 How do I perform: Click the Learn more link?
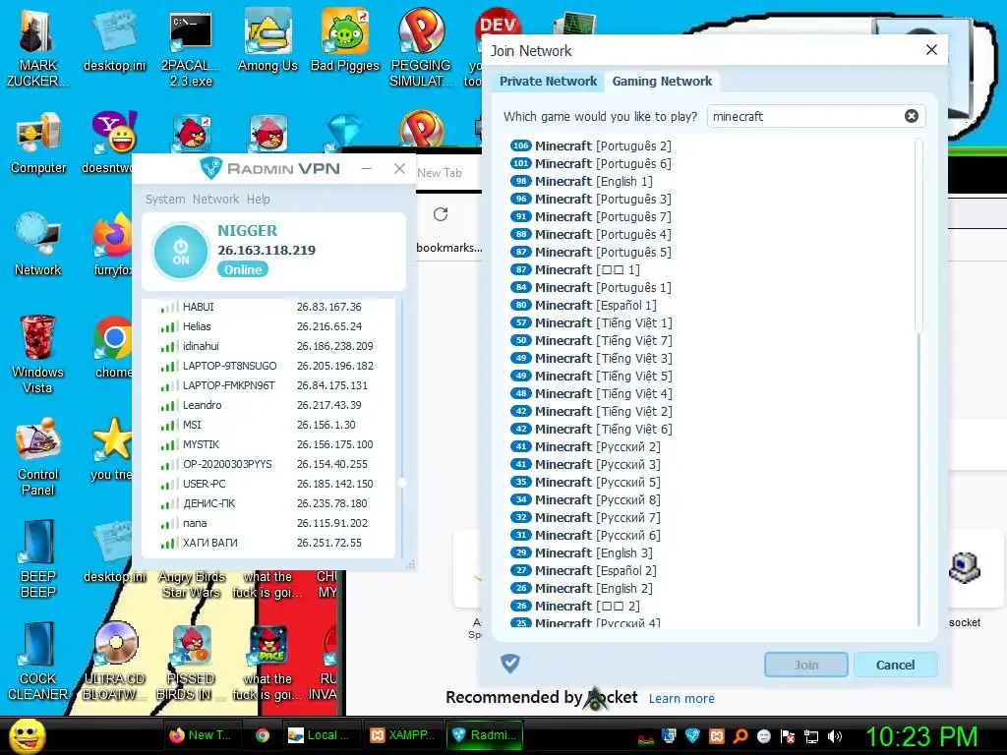click(681, 699)
